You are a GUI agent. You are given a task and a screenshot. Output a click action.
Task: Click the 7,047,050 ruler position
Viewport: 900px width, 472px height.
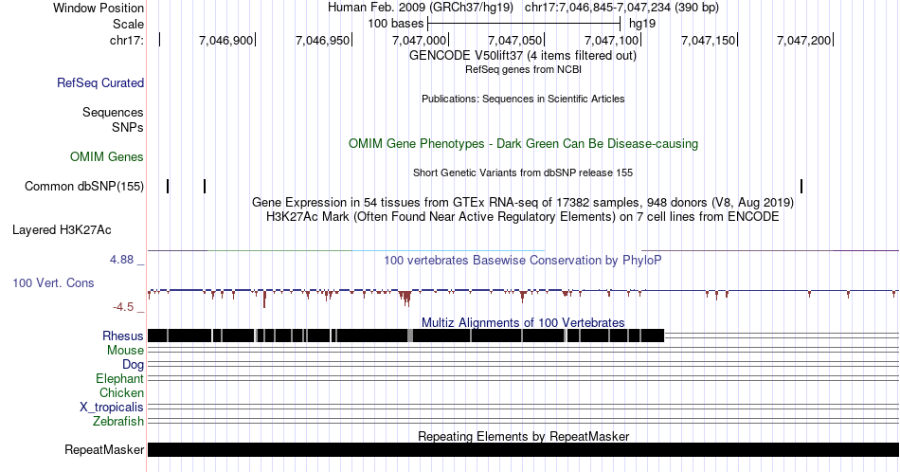pos(514,40)
